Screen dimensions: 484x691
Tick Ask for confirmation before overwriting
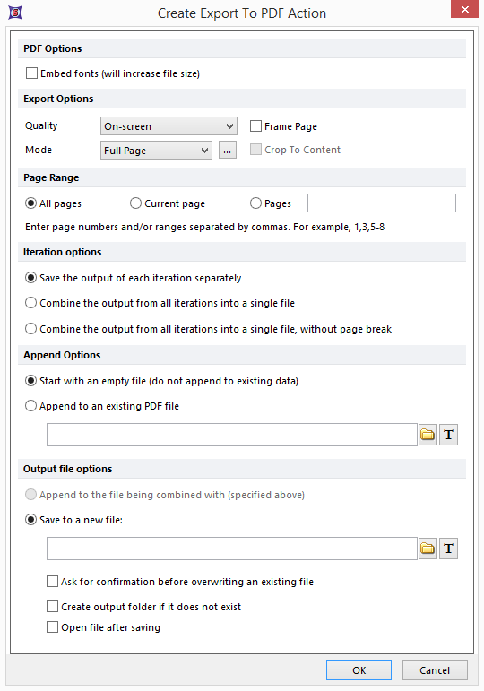[x=53, y=582]
